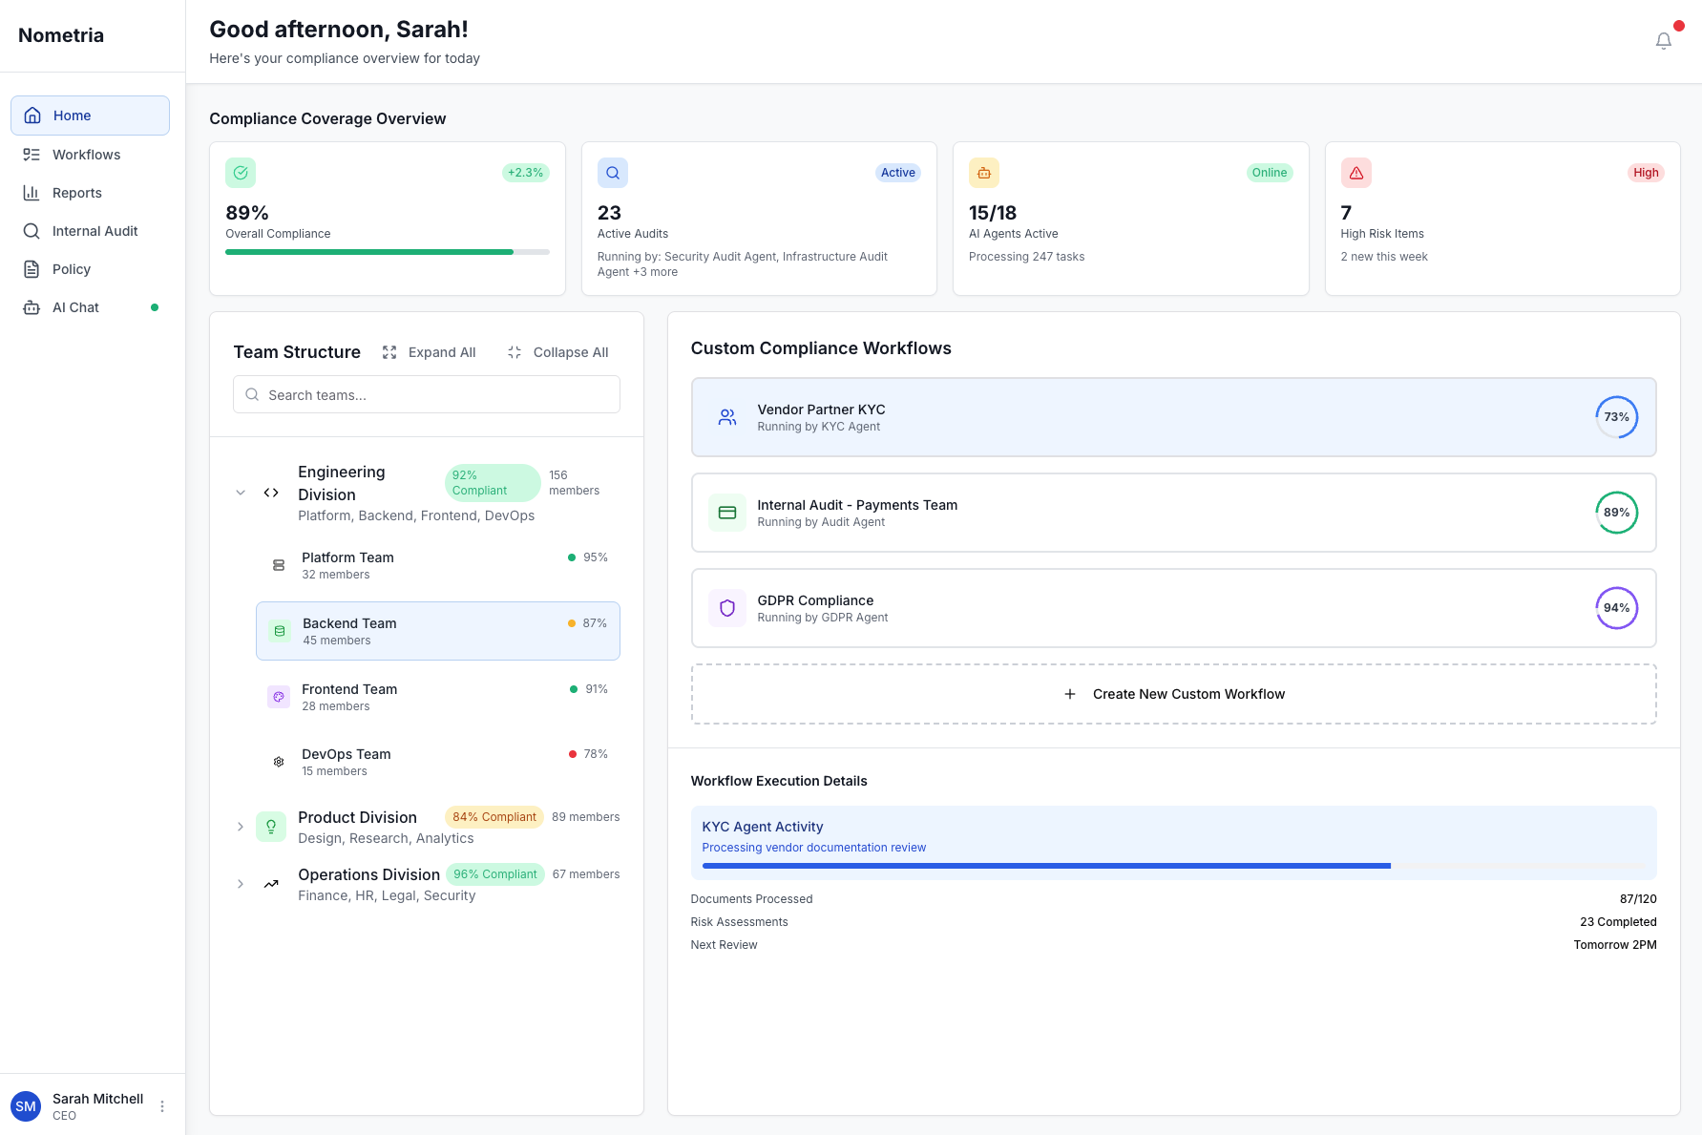
Task: Click the KYC Agent Activity progress bar
Action: (1173, 866)
